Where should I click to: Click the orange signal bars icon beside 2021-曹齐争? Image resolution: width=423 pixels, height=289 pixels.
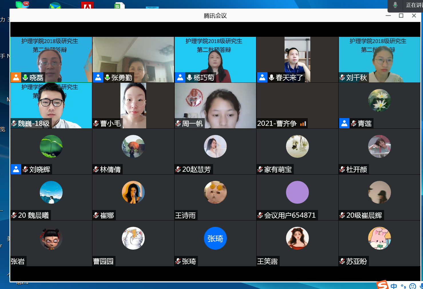(303, 124)
